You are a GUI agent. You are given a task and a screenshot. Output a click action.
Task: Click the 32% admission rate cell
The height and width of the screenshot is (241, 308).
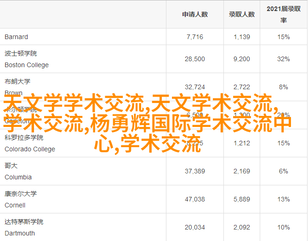click(x=284, y=59)
